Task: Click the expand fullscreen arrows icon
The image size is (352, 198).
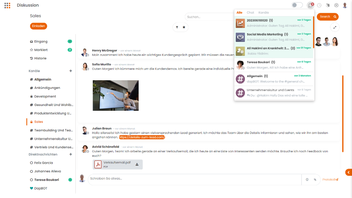Action: [x=335, y=27]
